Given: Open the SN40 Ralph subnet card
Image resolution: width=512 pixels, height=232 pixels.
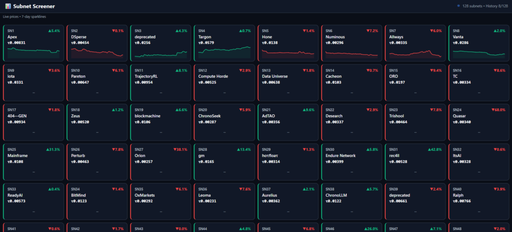Looking at the screenshot, I should point(479,202).
